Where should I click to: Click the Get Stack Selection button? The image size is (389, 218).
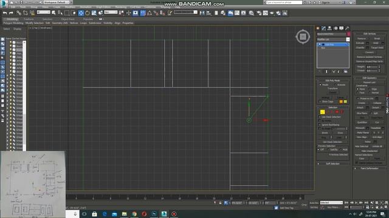pyautogui.click(x=332, y=142)
